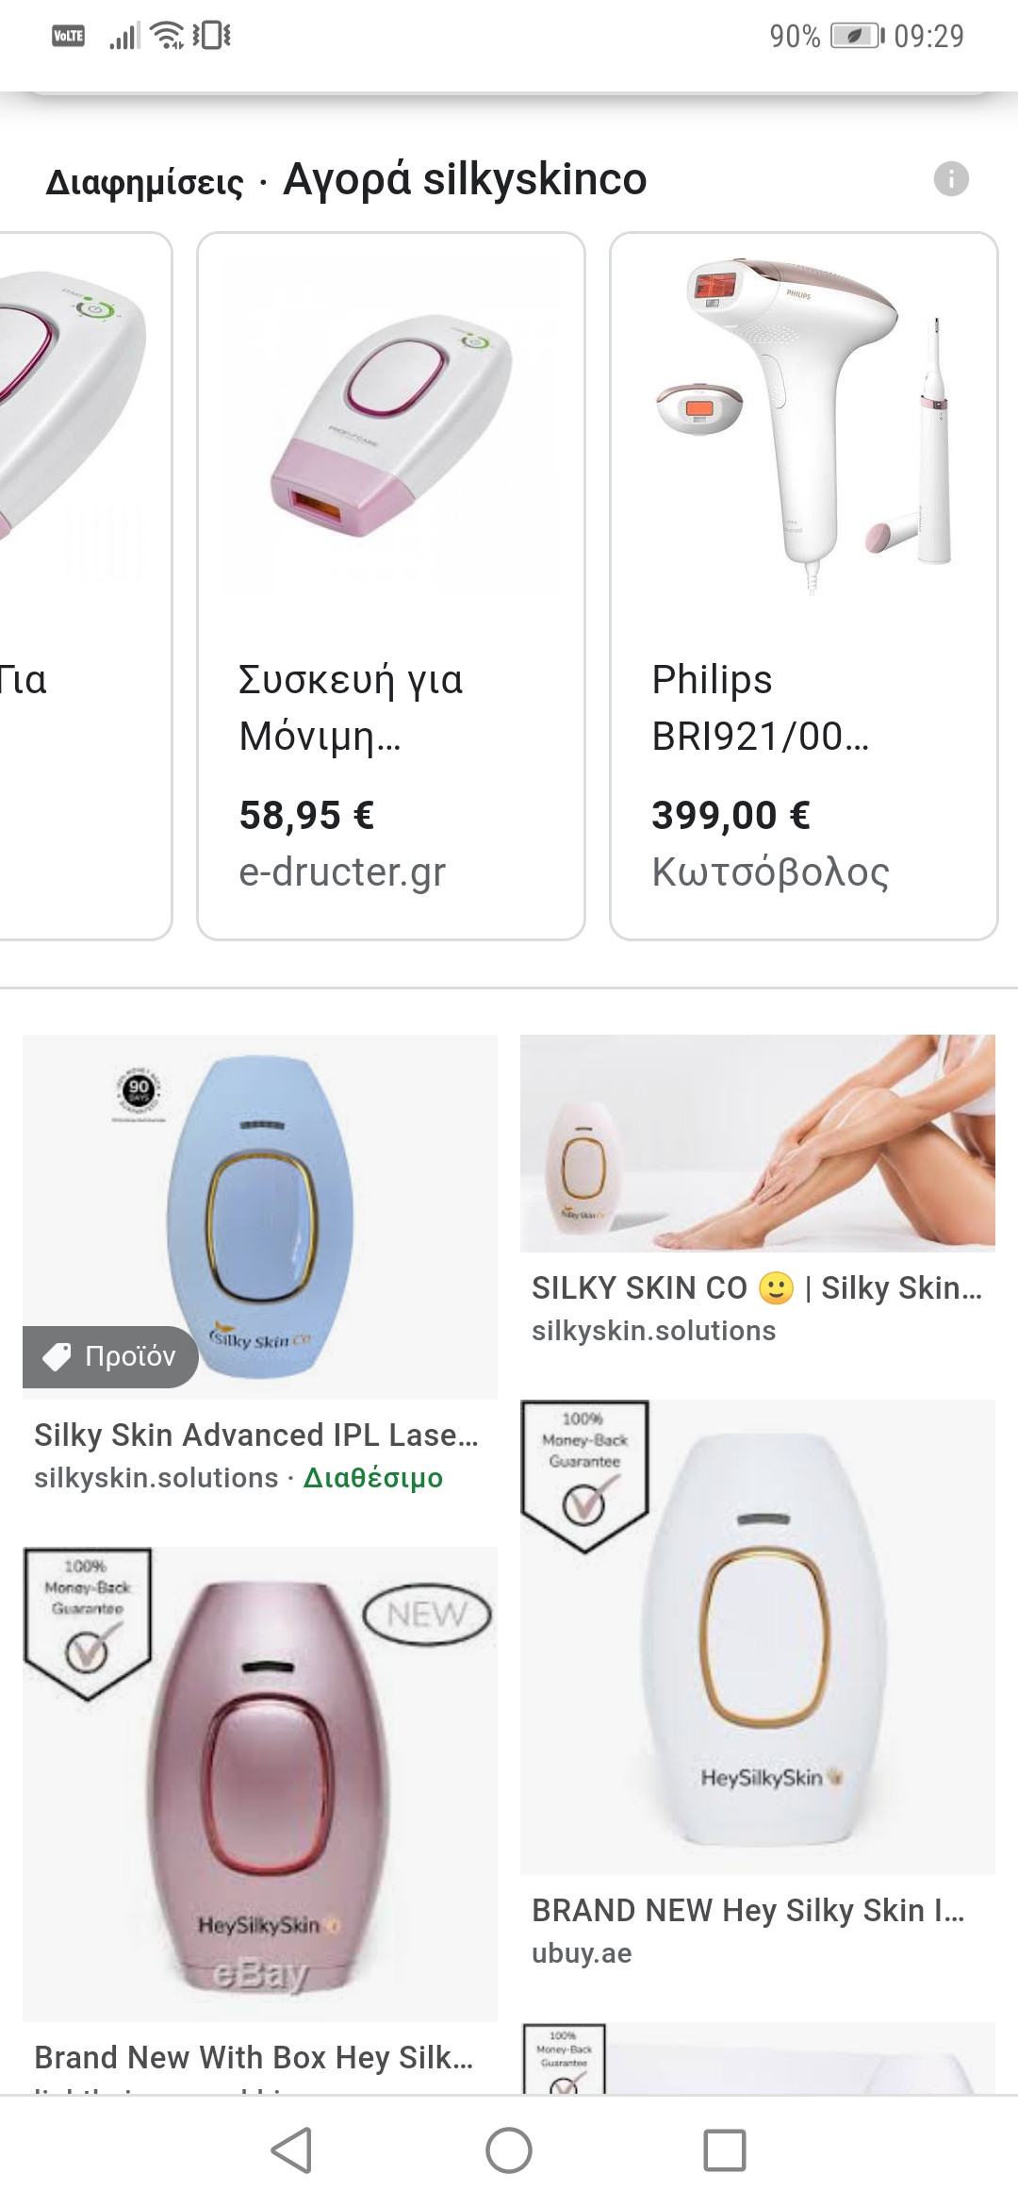The height and width of the screenshot is (2207, 1018).
Task: Open the e-dructer.gr hair removal device ad
Action: pos(390,585)
